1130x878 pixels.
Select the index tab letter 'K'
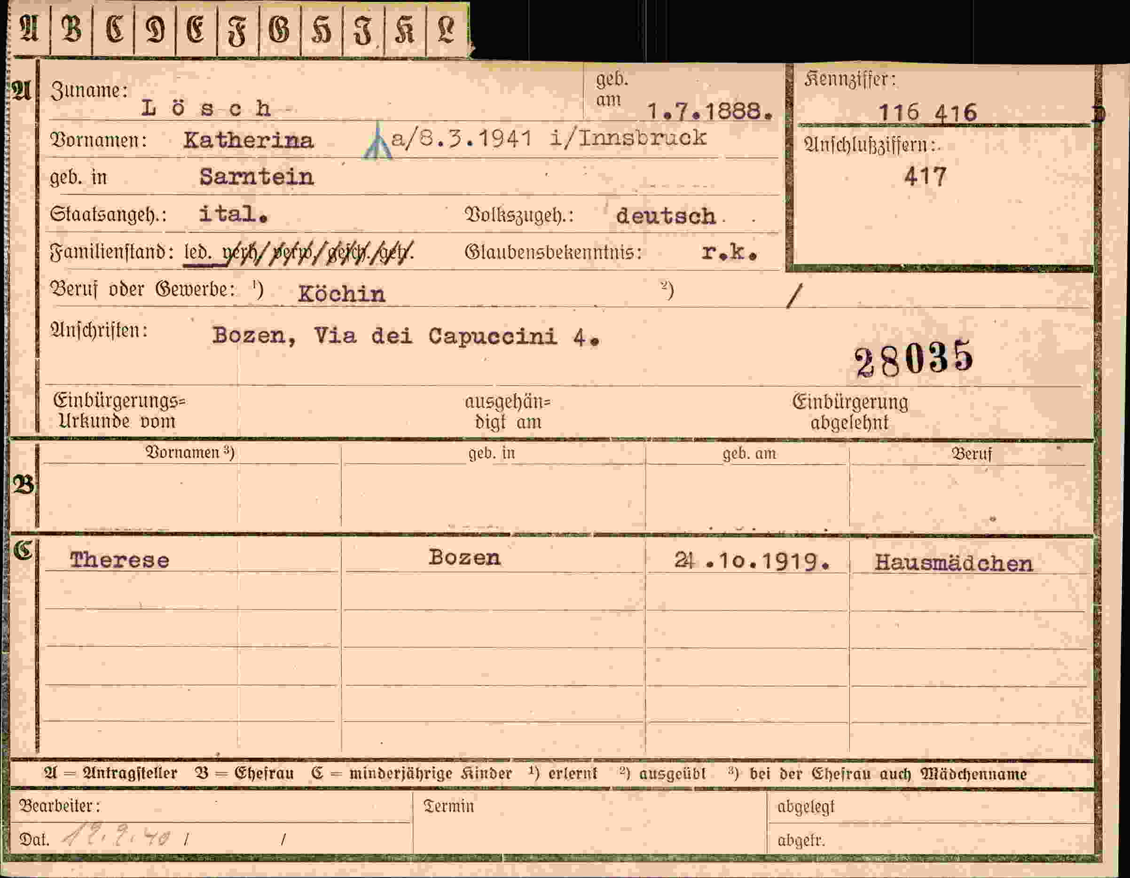click(404, 30)
